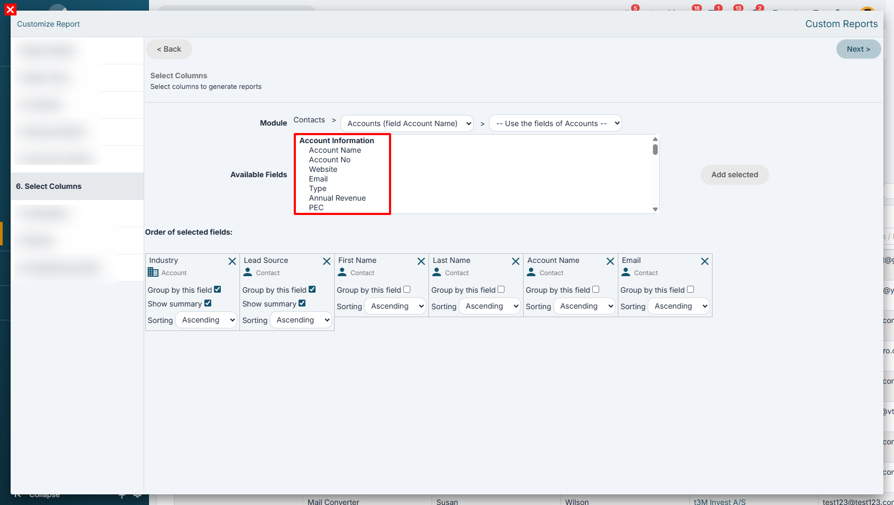Open the Accounts (field Account Name) module dropdown
This screenshot has width=894, height=505.
[x=407, y=123]
